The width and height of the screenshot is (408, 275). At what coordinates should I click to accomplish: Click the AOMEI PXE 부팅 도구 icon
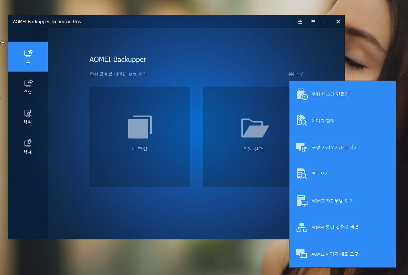[302, 201]
